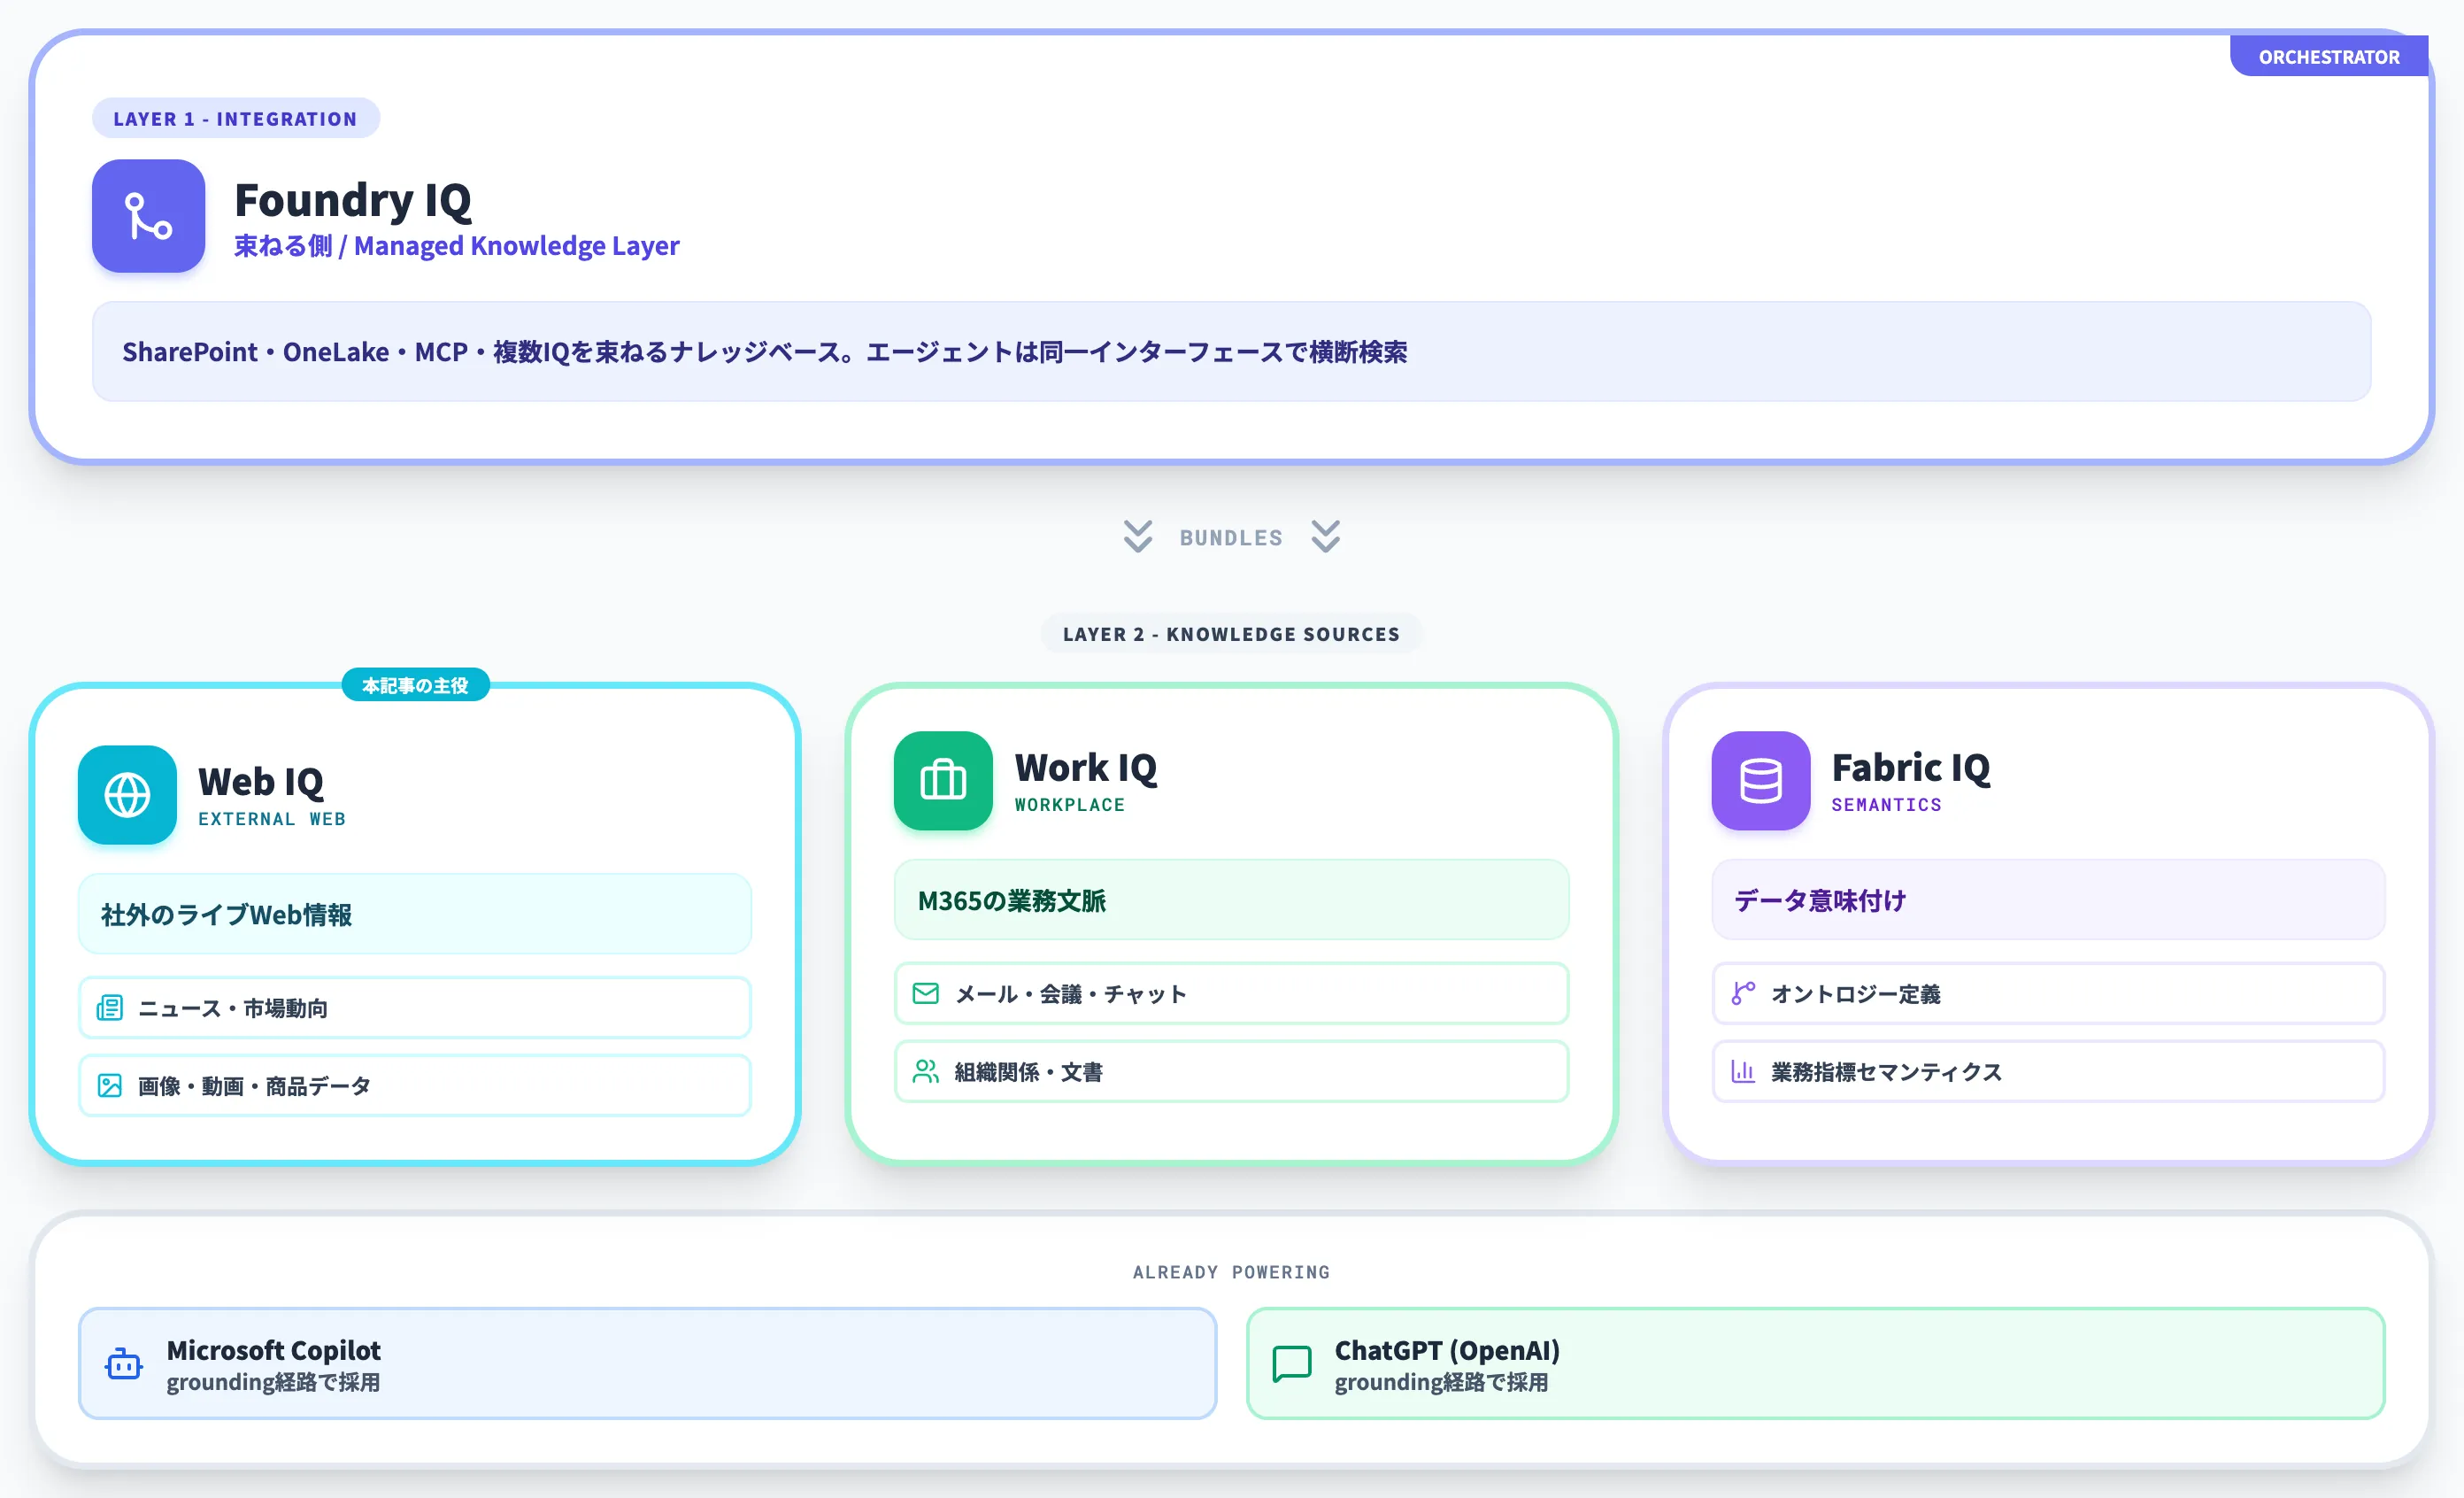Click the Web IQ globe icon
2464x1498 pixels.
[x=127, y=795]
